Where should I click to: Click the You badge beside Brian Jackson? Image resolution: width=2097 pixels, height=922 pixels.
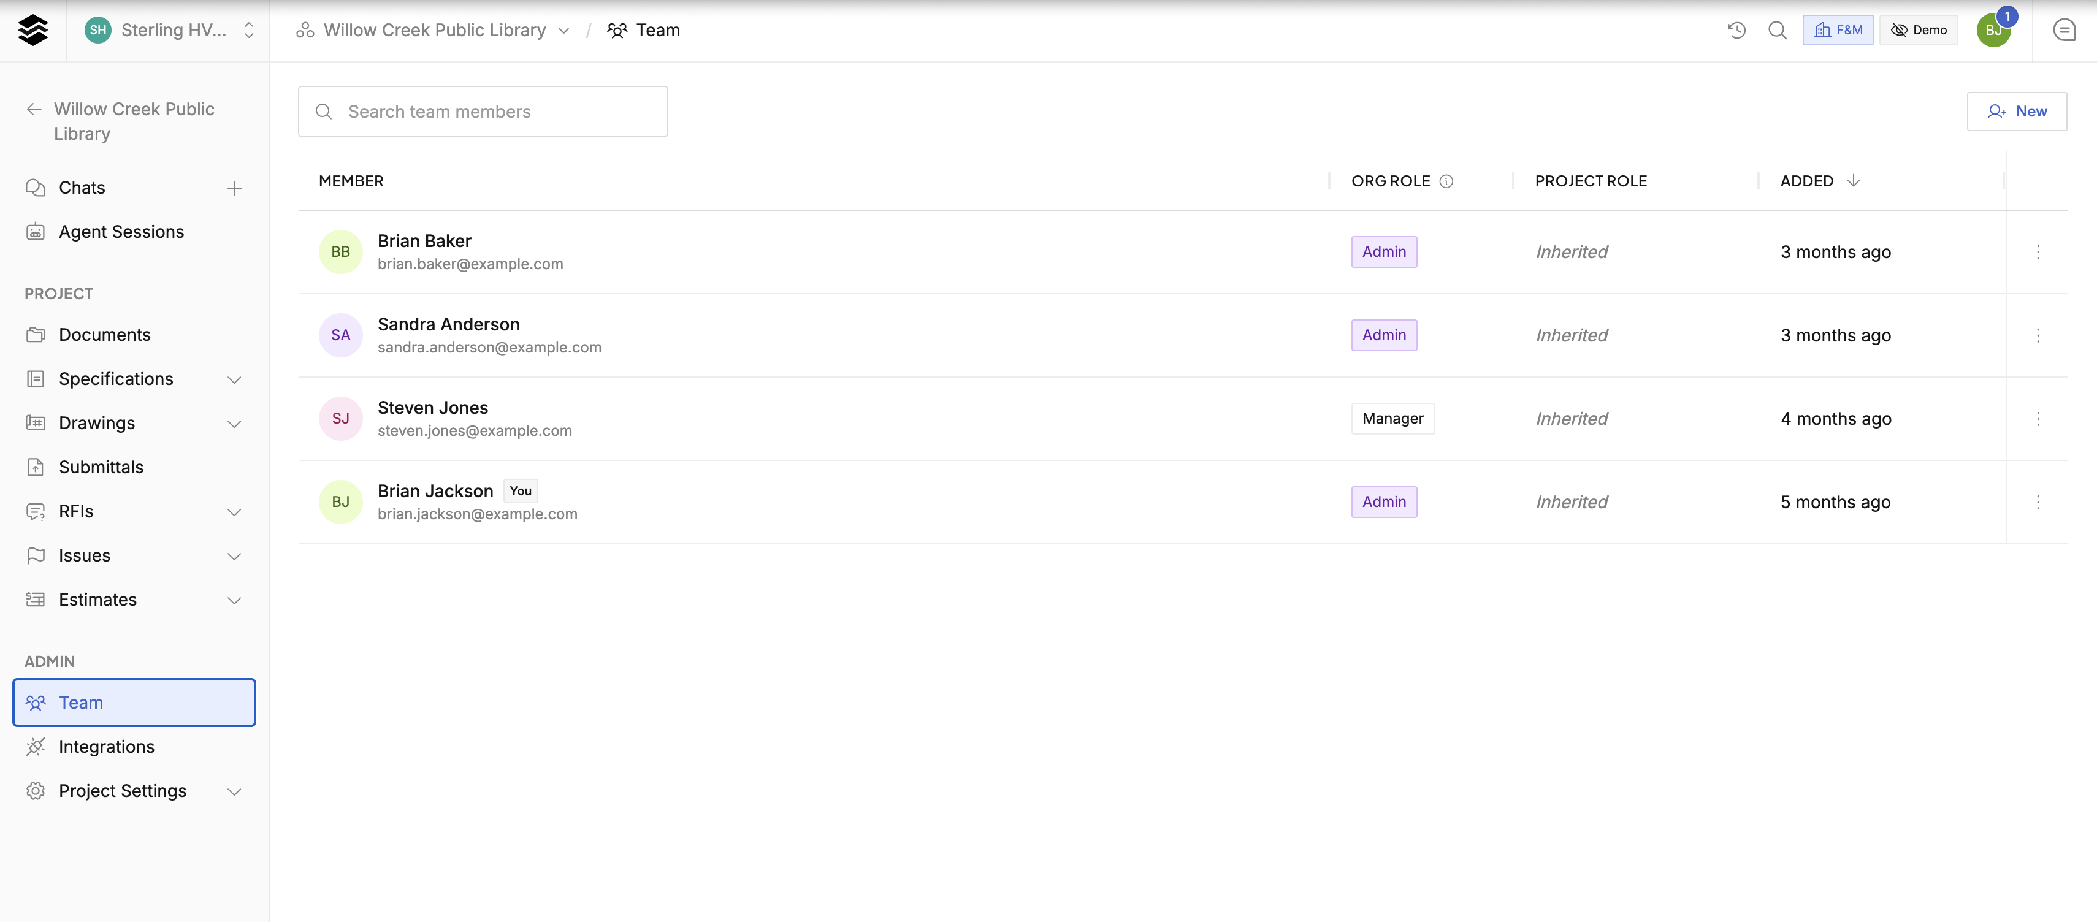[520, 492]
